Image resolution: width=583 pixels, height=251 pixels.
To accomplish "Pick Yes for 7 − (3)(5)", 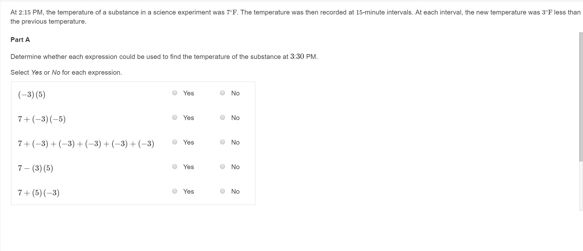I will pos(175,167).
